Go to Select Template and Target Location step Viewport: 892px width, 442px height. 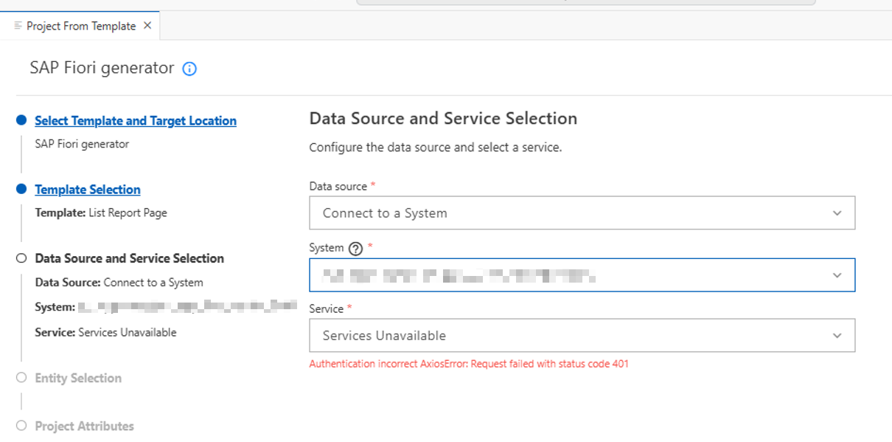pyautogui.click(x=136, y=121)
